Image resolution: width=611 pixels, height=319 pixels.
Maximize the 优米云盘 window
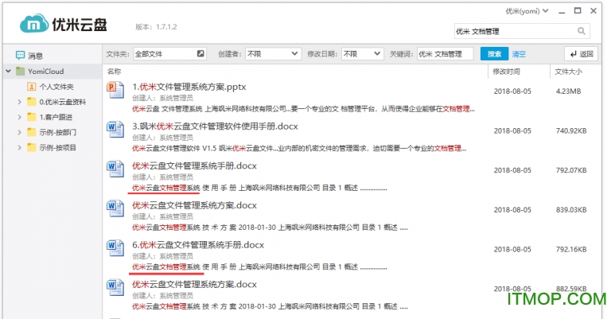click(x=578, y=11)
